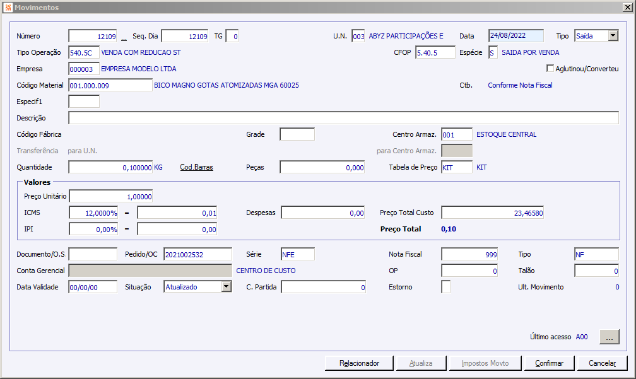Focus the C. Partida field
Screen dimensions: 636x379
click(x=323, y=287)
